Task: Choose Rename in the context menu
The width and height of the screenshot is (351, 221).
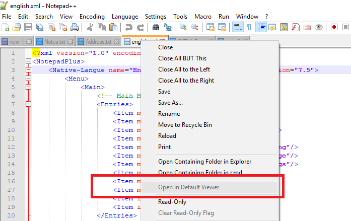Action: 210,114
